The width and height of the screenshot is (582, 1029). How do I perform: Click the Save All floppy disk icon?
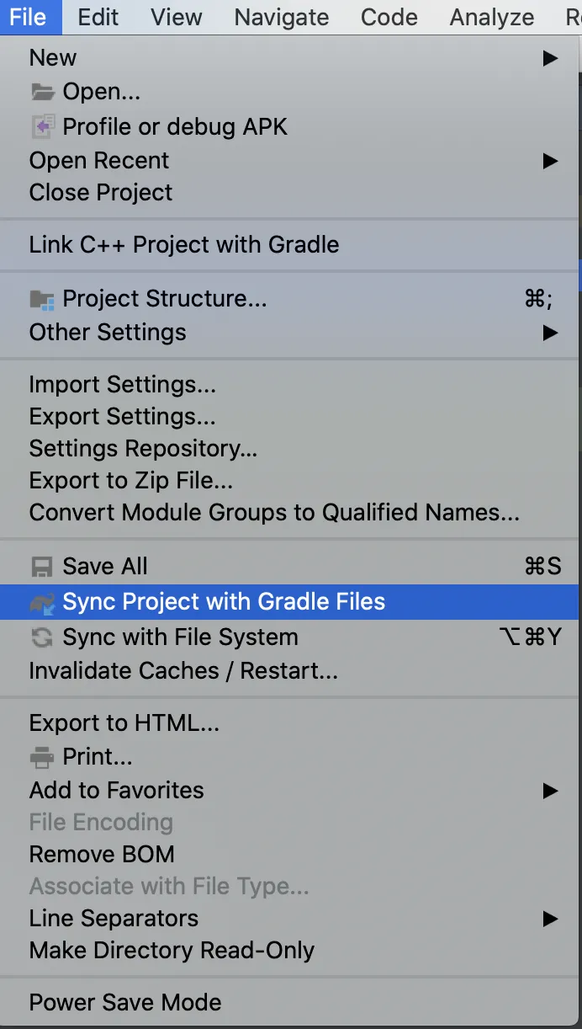pyautogui.click(x=41, y=567)
